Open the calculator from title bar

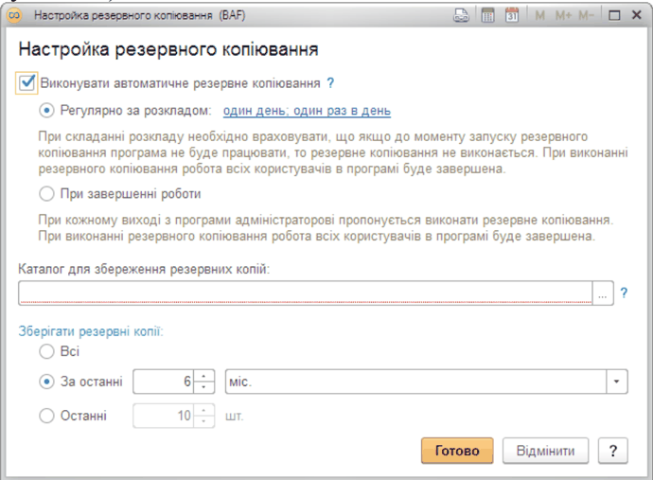point(487,15)
